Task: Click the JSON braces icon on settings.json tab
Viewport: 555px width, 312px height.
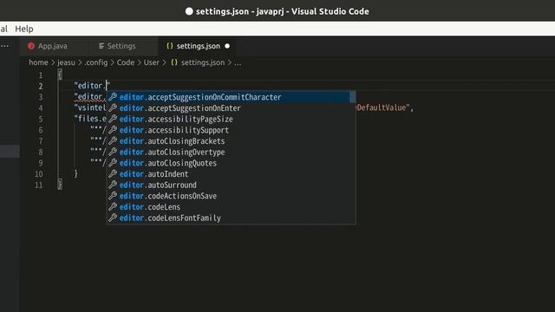Action: click(x=170, y=46)
